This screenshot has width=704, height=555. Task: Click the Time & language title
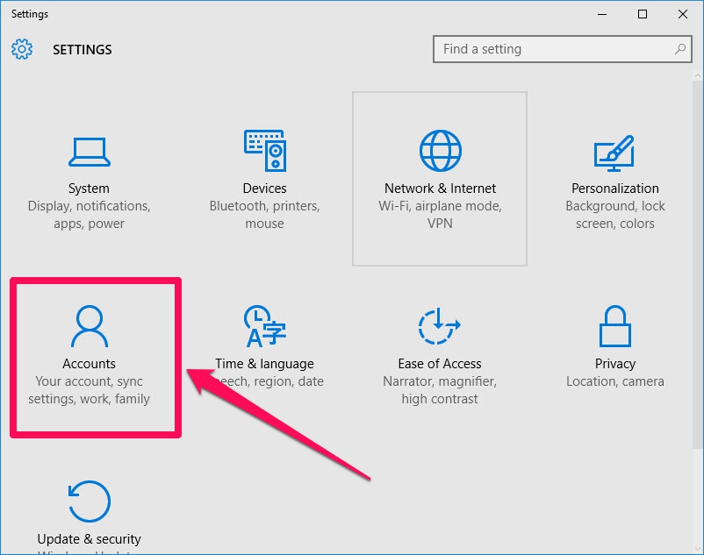click(x=264, y=364)
